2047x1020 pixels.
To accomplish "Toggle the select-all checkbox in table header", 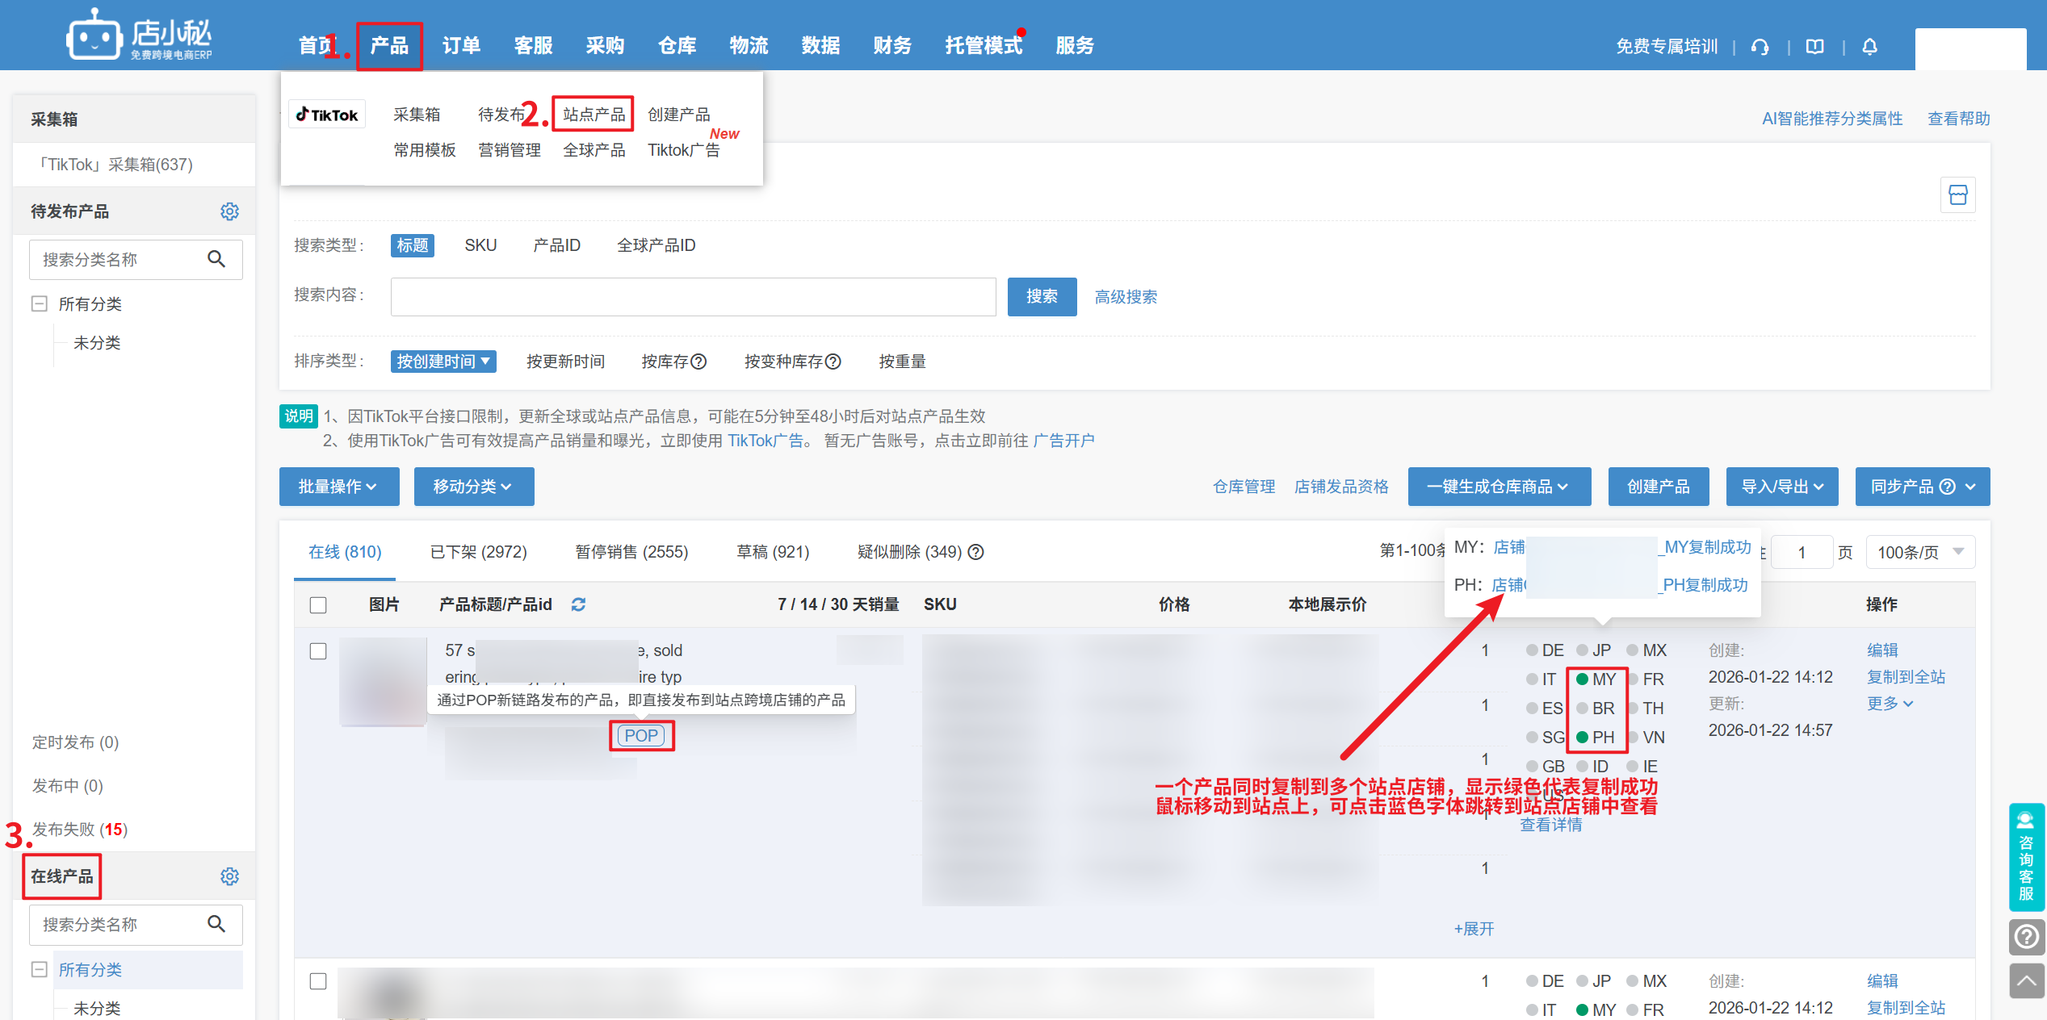I will point(318,605).
